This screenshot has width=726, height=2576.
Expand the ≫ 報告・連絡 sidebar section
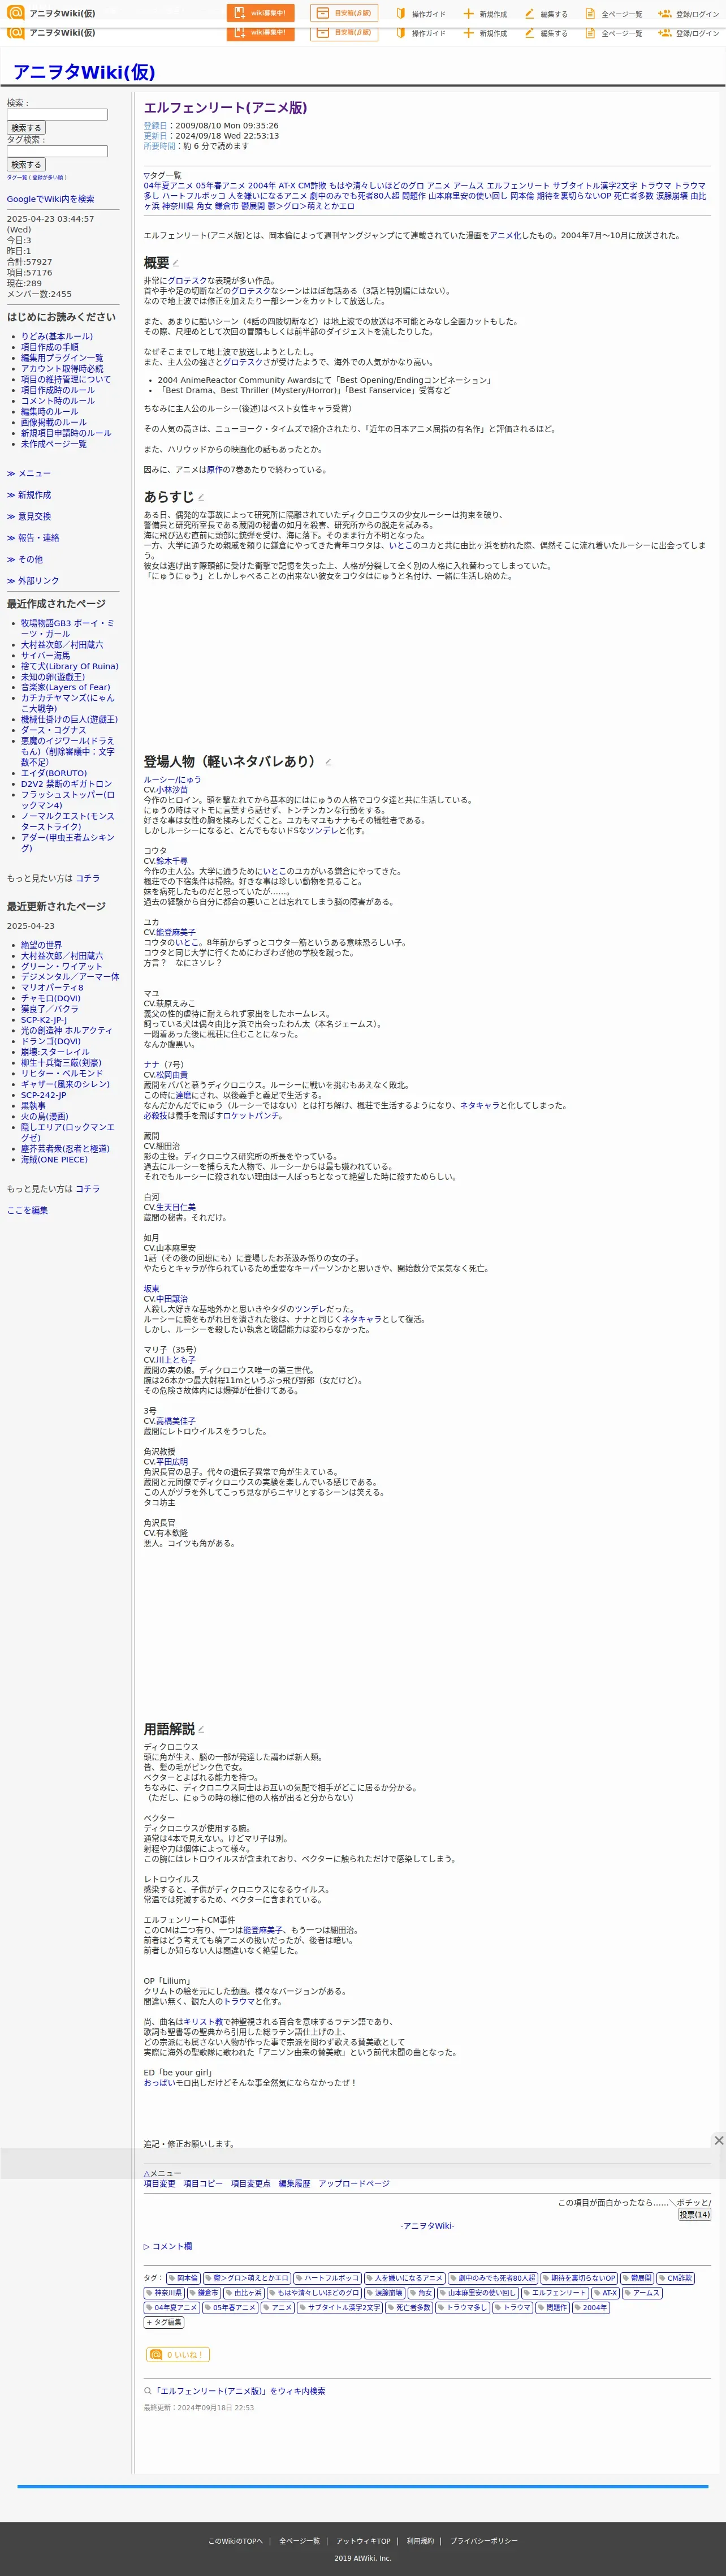(33, 538)
